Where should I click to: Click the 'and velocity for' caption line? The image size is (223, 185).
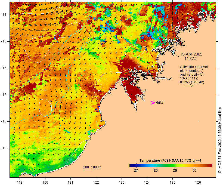pos(192,75)
